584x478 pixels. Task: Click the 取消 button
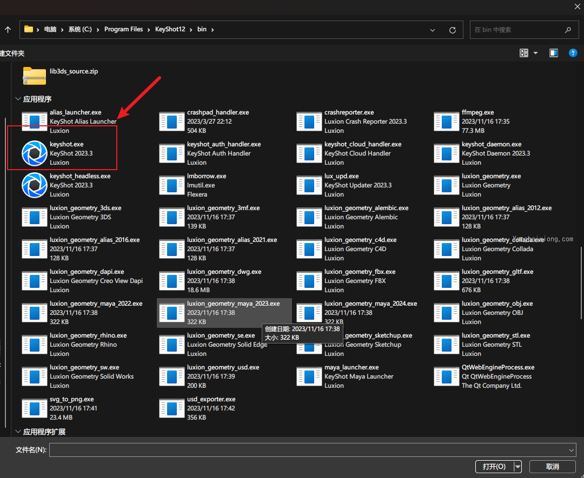[552, 467]
